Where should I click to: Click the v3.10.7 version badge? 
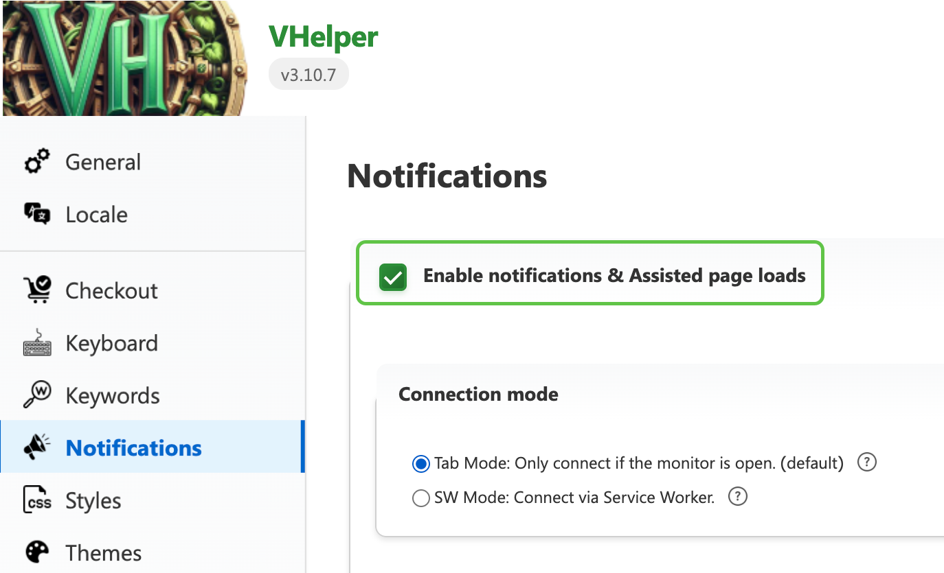click(x=308, y=74)
